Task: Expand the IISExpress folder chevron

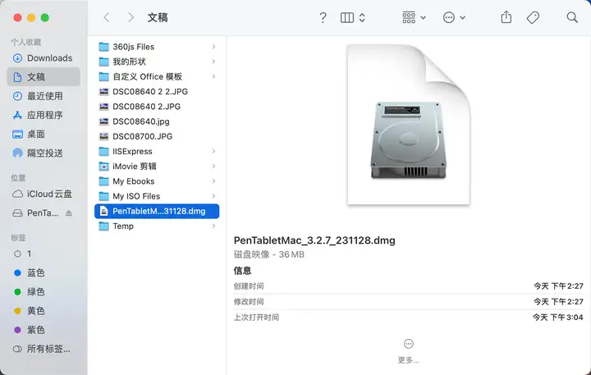Action: pos(213,151)
